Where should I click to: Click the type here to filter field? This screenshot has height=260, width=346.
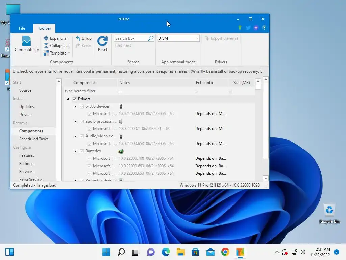pyautogui.click(x=90, y=91)
